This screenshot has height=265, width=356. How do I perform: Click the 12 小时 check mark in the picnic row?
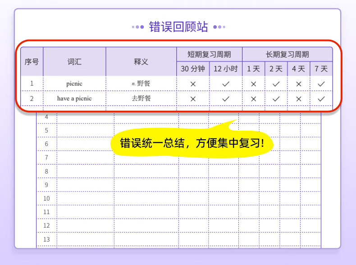tap(226, 84)
